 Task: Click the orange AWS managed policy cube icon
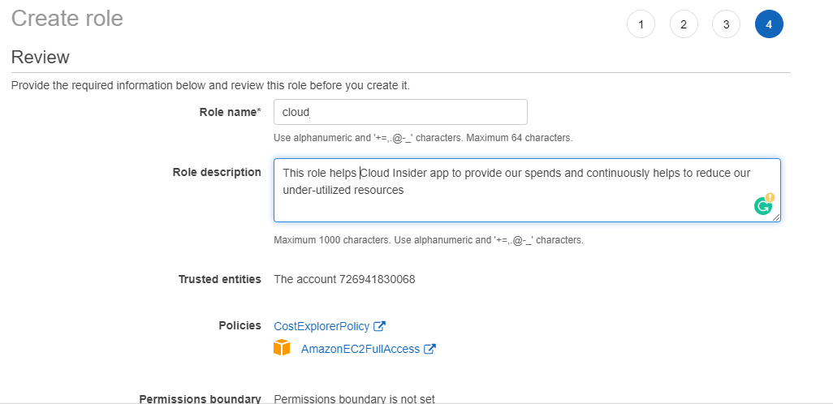282,348
